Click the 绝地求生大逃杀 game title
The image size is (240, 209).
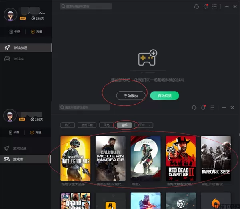(73, 184)
